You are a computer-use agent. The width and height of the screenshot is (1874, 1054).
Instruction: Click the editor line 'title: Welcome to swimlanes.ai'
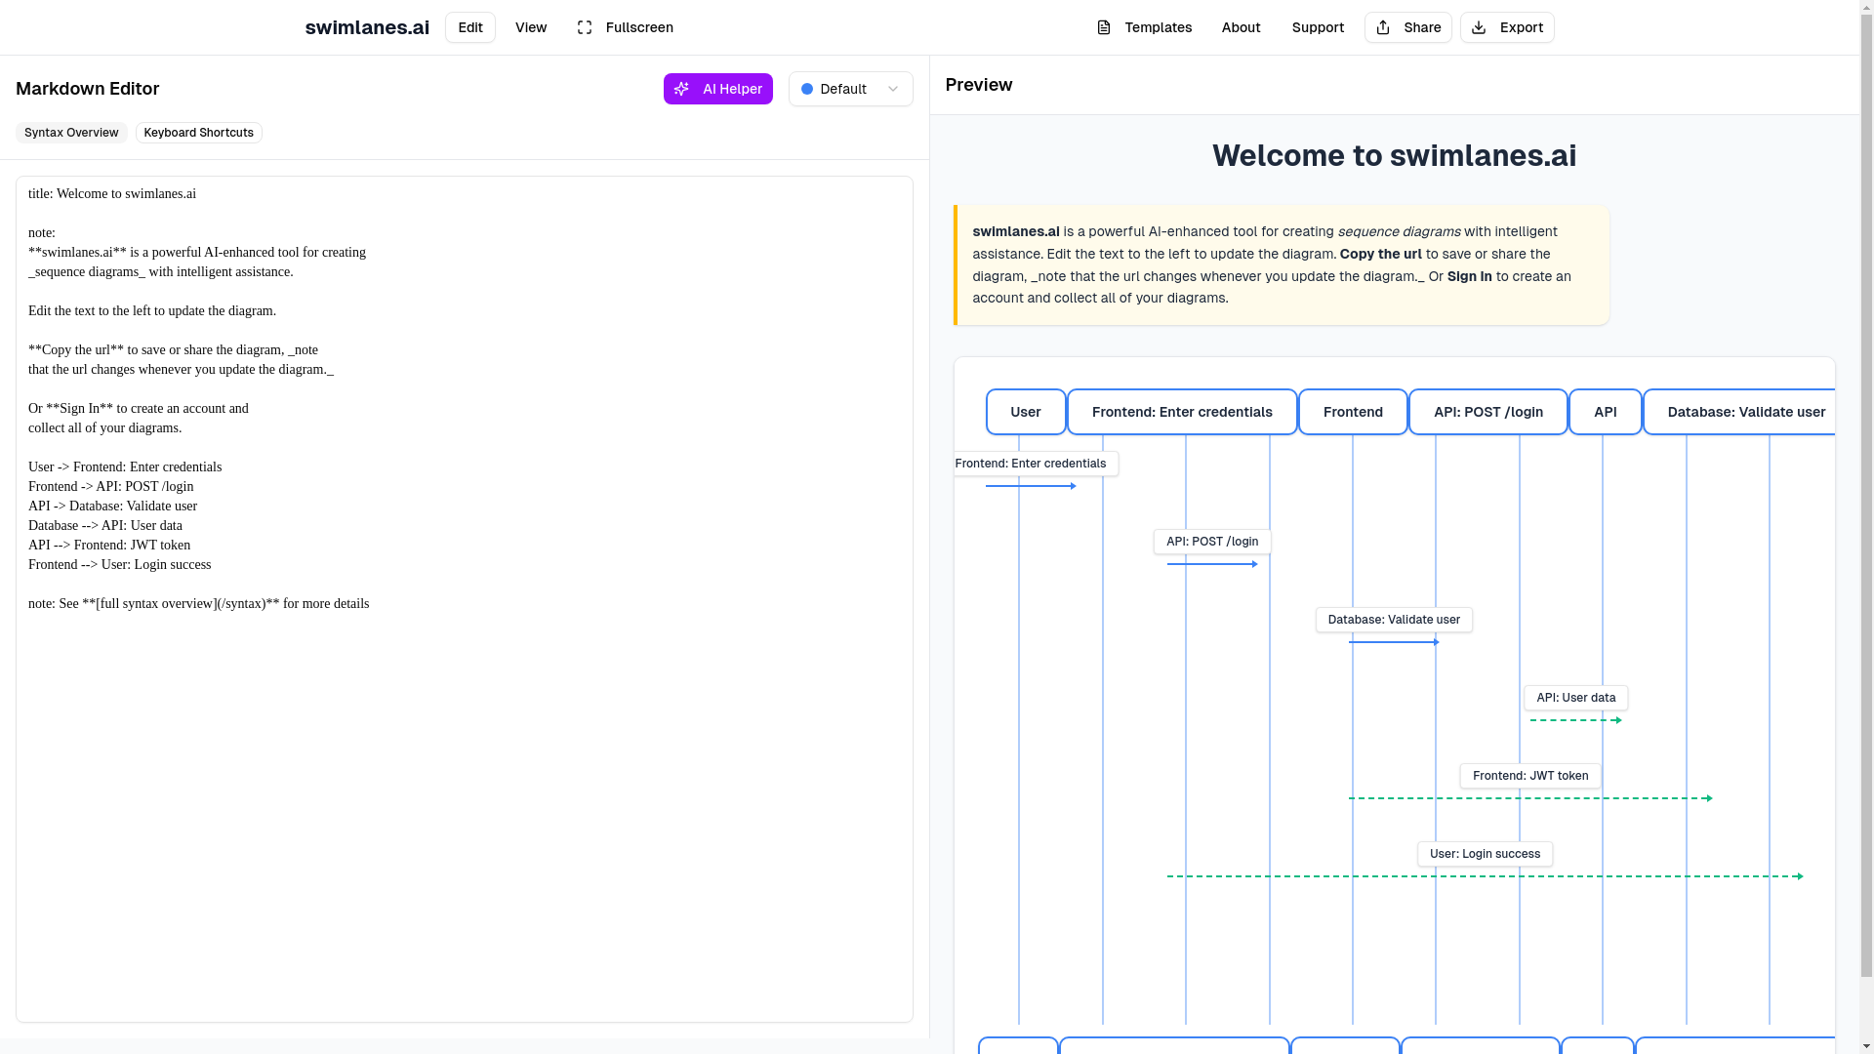pyautogui.click(x=112, y=194)
